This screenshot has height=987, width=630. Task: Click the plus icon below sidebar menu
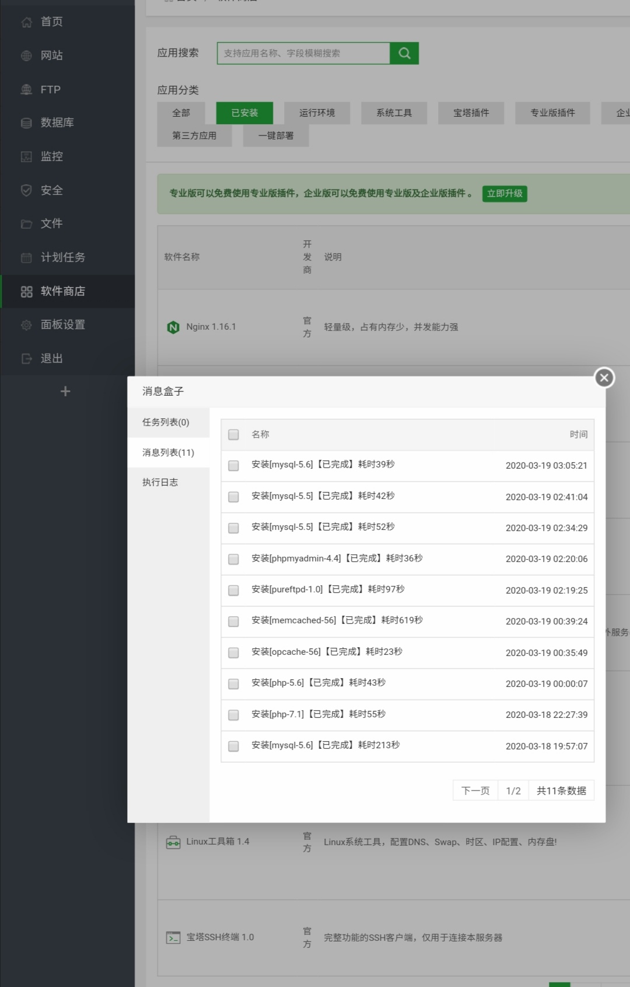[x=65, y=392]
